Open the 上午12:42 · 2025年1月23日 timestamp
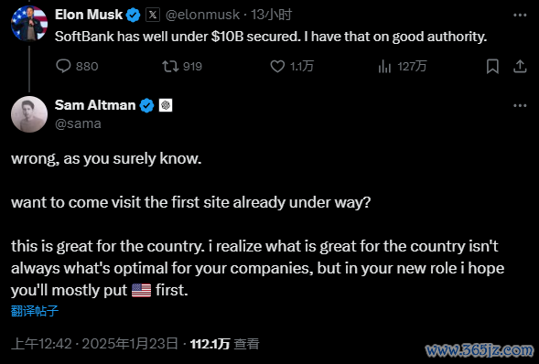Screen dimensions: 539x364 (x=94, y=344)
